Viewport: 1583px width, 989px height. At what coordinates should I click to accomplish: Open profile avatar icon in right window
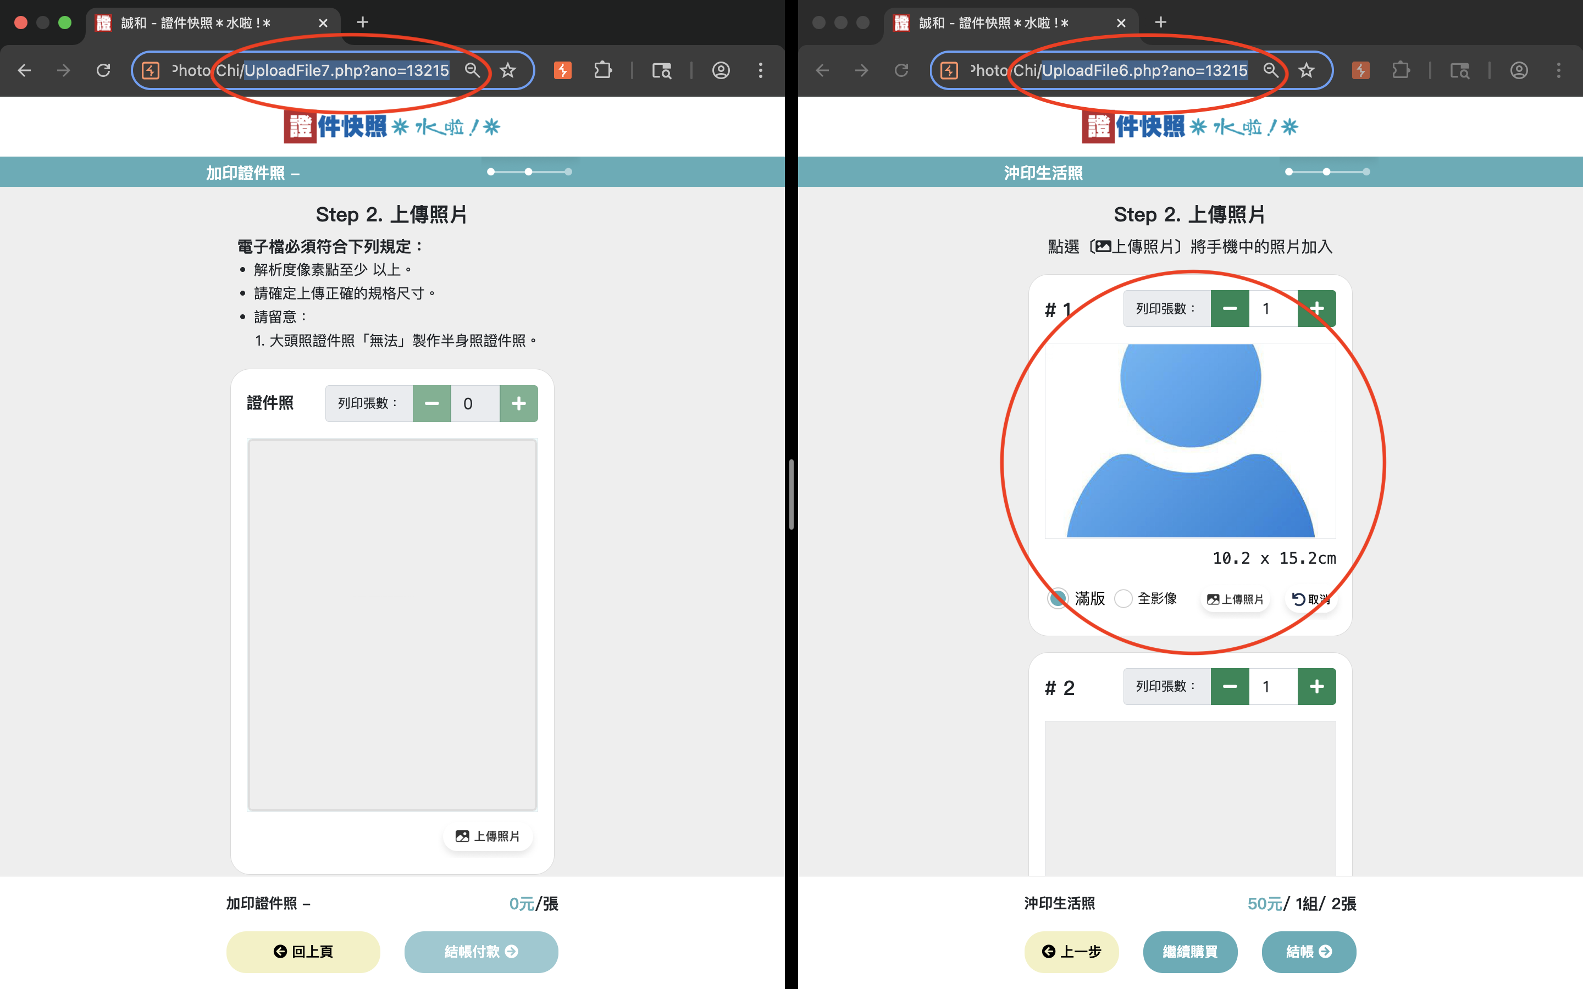1519,70
